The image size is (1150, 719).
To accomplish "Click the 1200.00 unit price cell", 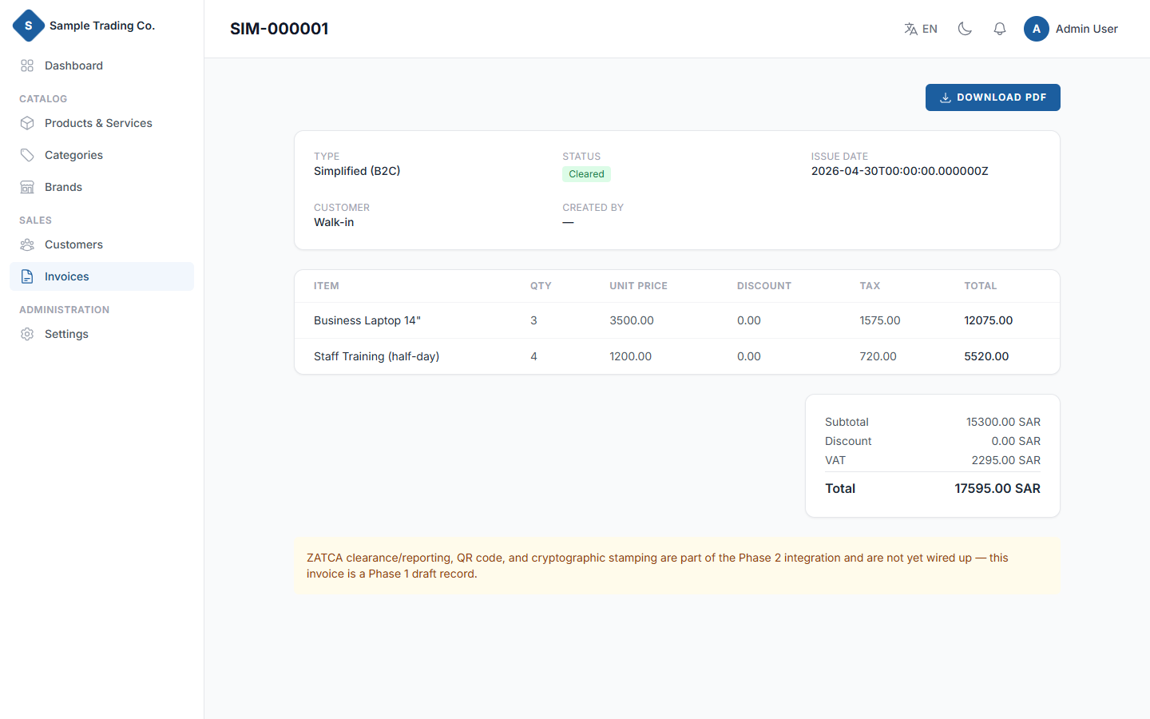I will tap(630, 356).
